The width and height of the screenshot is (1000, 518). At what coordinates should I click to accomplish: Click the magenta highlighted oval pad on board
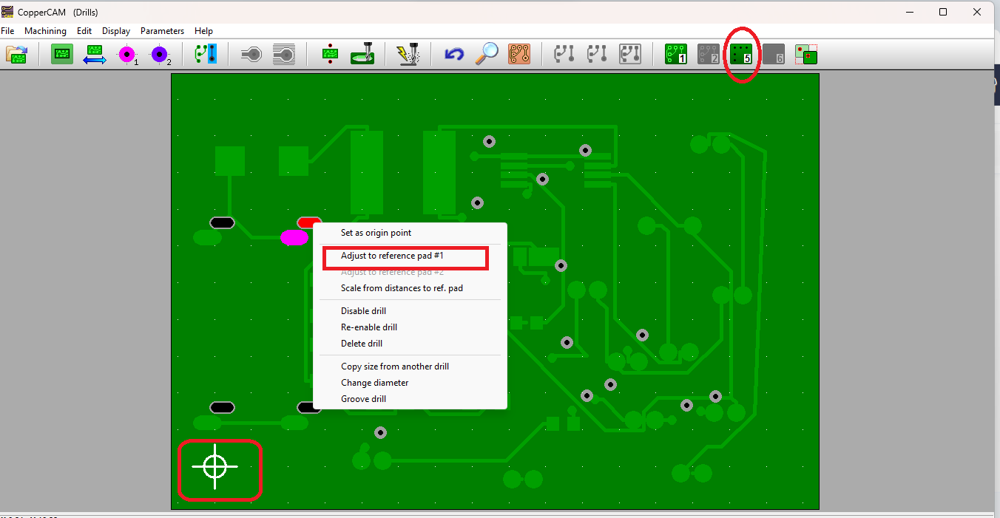point(294,237)
